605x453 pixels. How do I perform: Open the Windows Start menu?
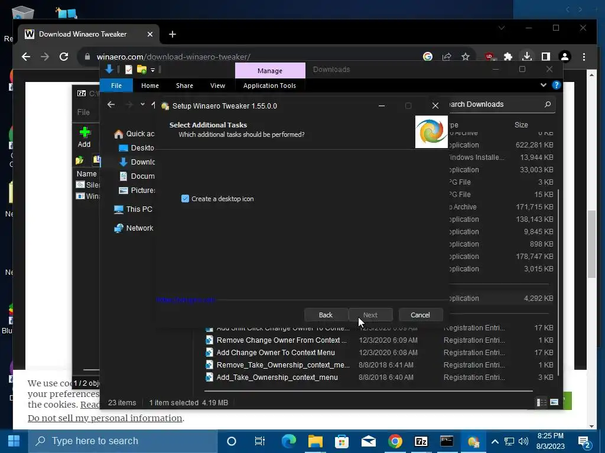coord(14,441)
